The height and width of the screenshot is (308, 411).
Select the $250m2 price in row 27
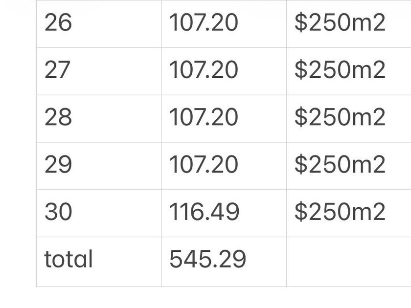340,70
